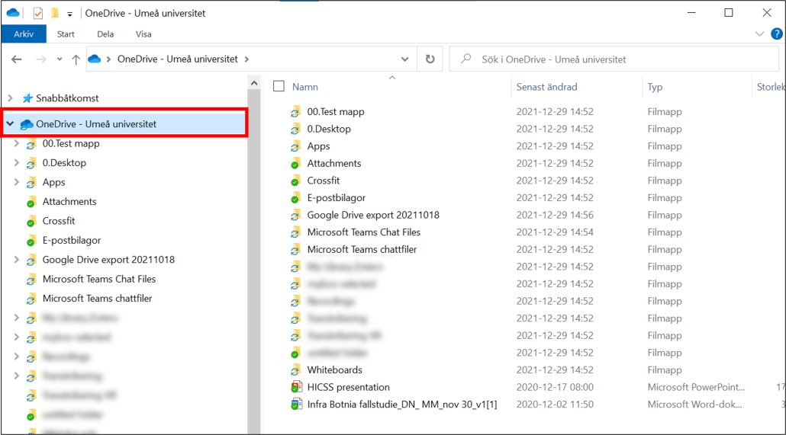Toggle the select all checkbox in header
Image resolution: width=786 pixels, height=435 pixels.
[x=279, y=86]
